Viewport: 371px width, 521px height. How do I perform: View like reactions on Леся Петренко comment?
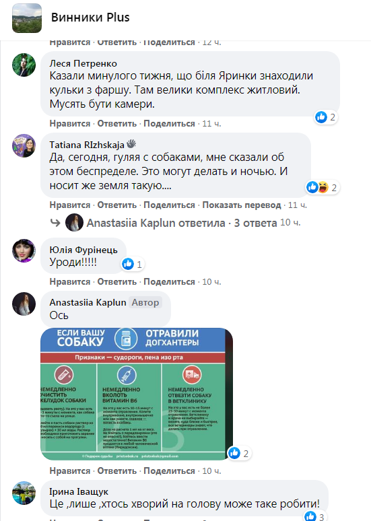pos(326,117)
